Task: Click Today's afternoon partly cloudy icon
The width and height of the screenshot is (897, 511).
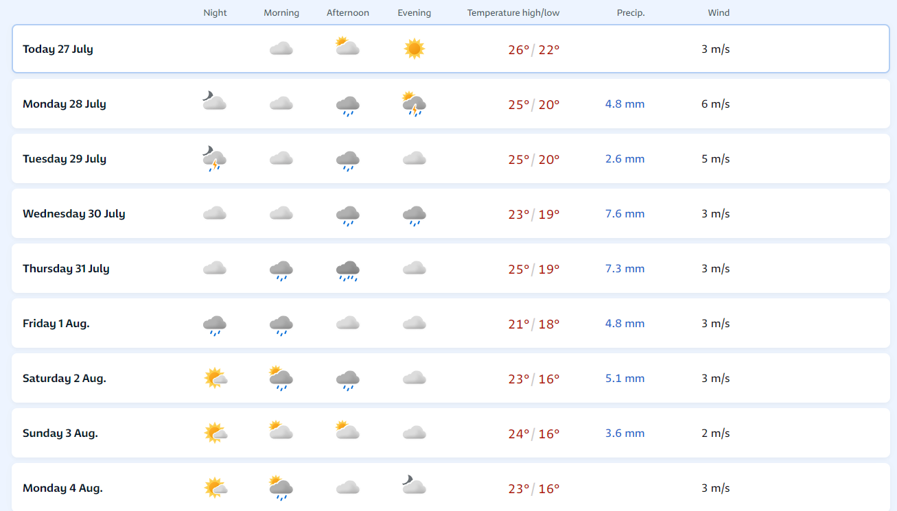Action: 347,47
